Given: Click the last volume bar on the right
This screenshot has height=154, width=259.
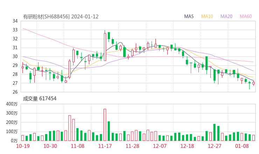Looking at the screenshot, I should point(253,138).
